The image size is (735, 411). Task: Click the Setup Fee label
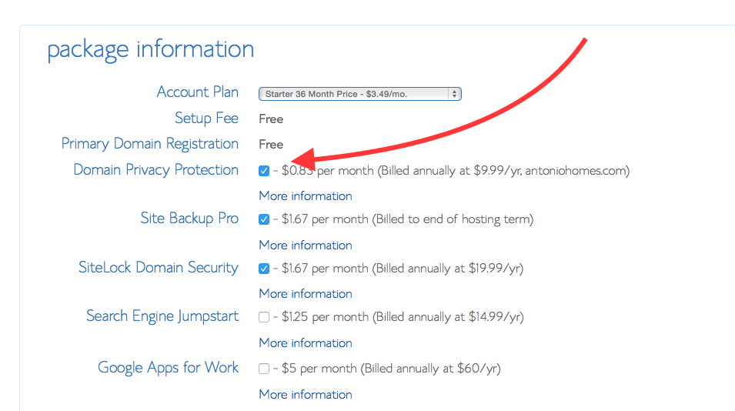[206, 119]
